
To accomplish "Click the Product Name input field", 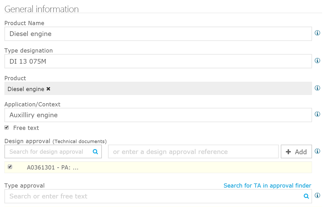I will tap(158, 34).
